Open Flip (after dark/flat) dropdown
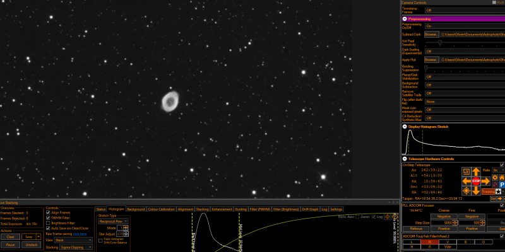This screenshot has height=252, width=505. coord(465,101)
